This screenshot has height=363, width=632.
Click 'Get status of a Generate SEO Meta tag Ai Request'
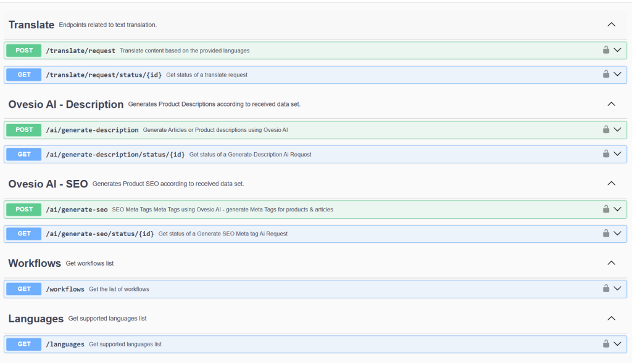[223, 234]
